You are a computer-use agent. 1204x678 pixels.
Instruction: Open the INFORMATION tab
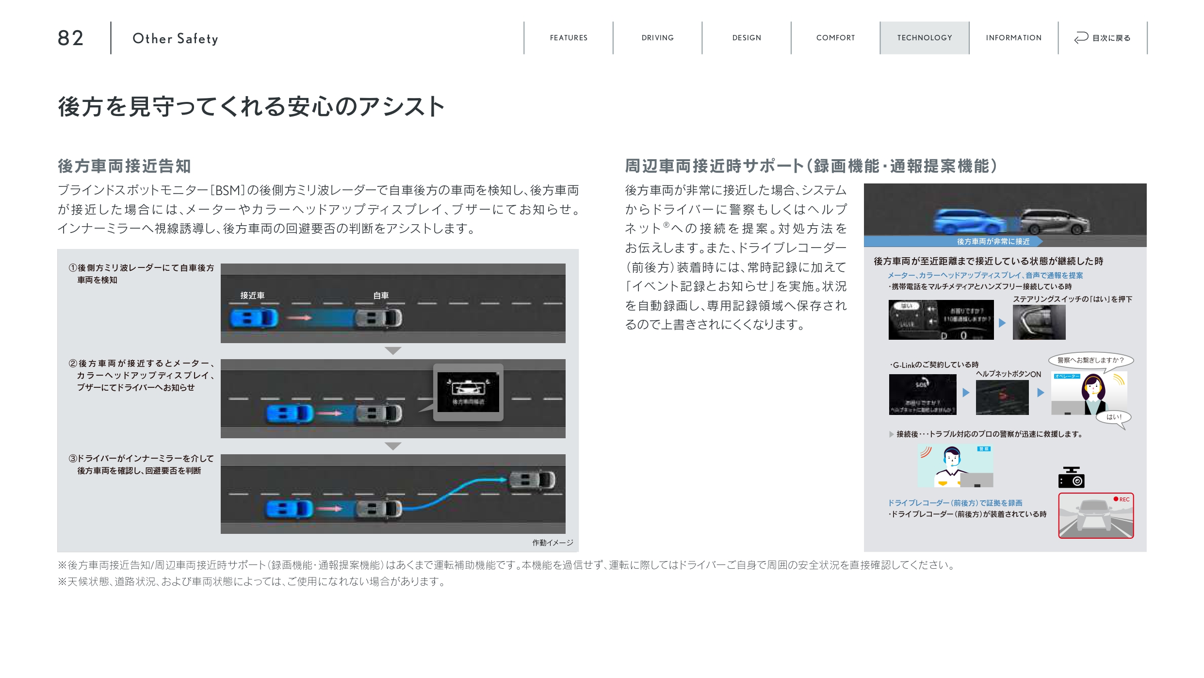click(1013, 38)
